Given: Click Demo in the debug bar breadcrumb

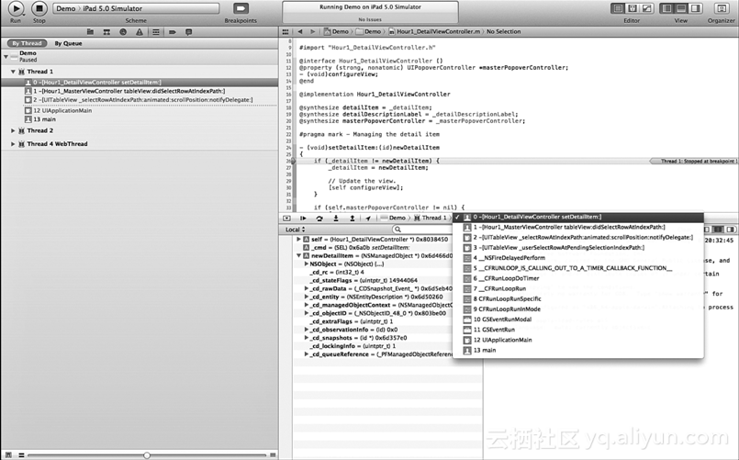Looking at the screenshot, I should click(393, 218).
